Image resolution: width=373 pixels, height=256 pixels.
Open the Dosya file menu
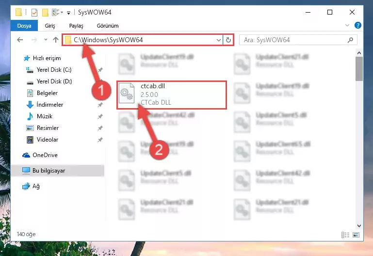[24, 26]
